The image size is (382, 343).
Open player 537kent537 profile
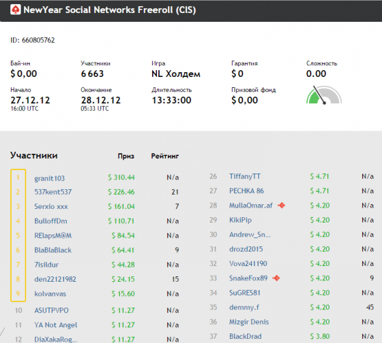[x=53, y=192]
